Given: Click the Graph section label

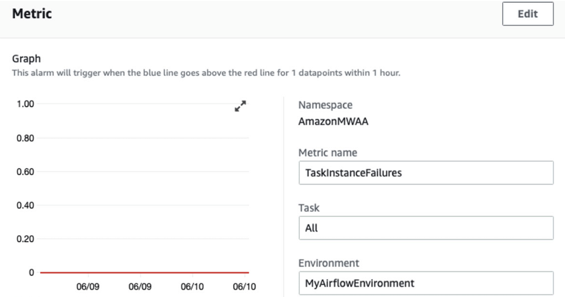Looking at the screenshot, I should point(26,59).
